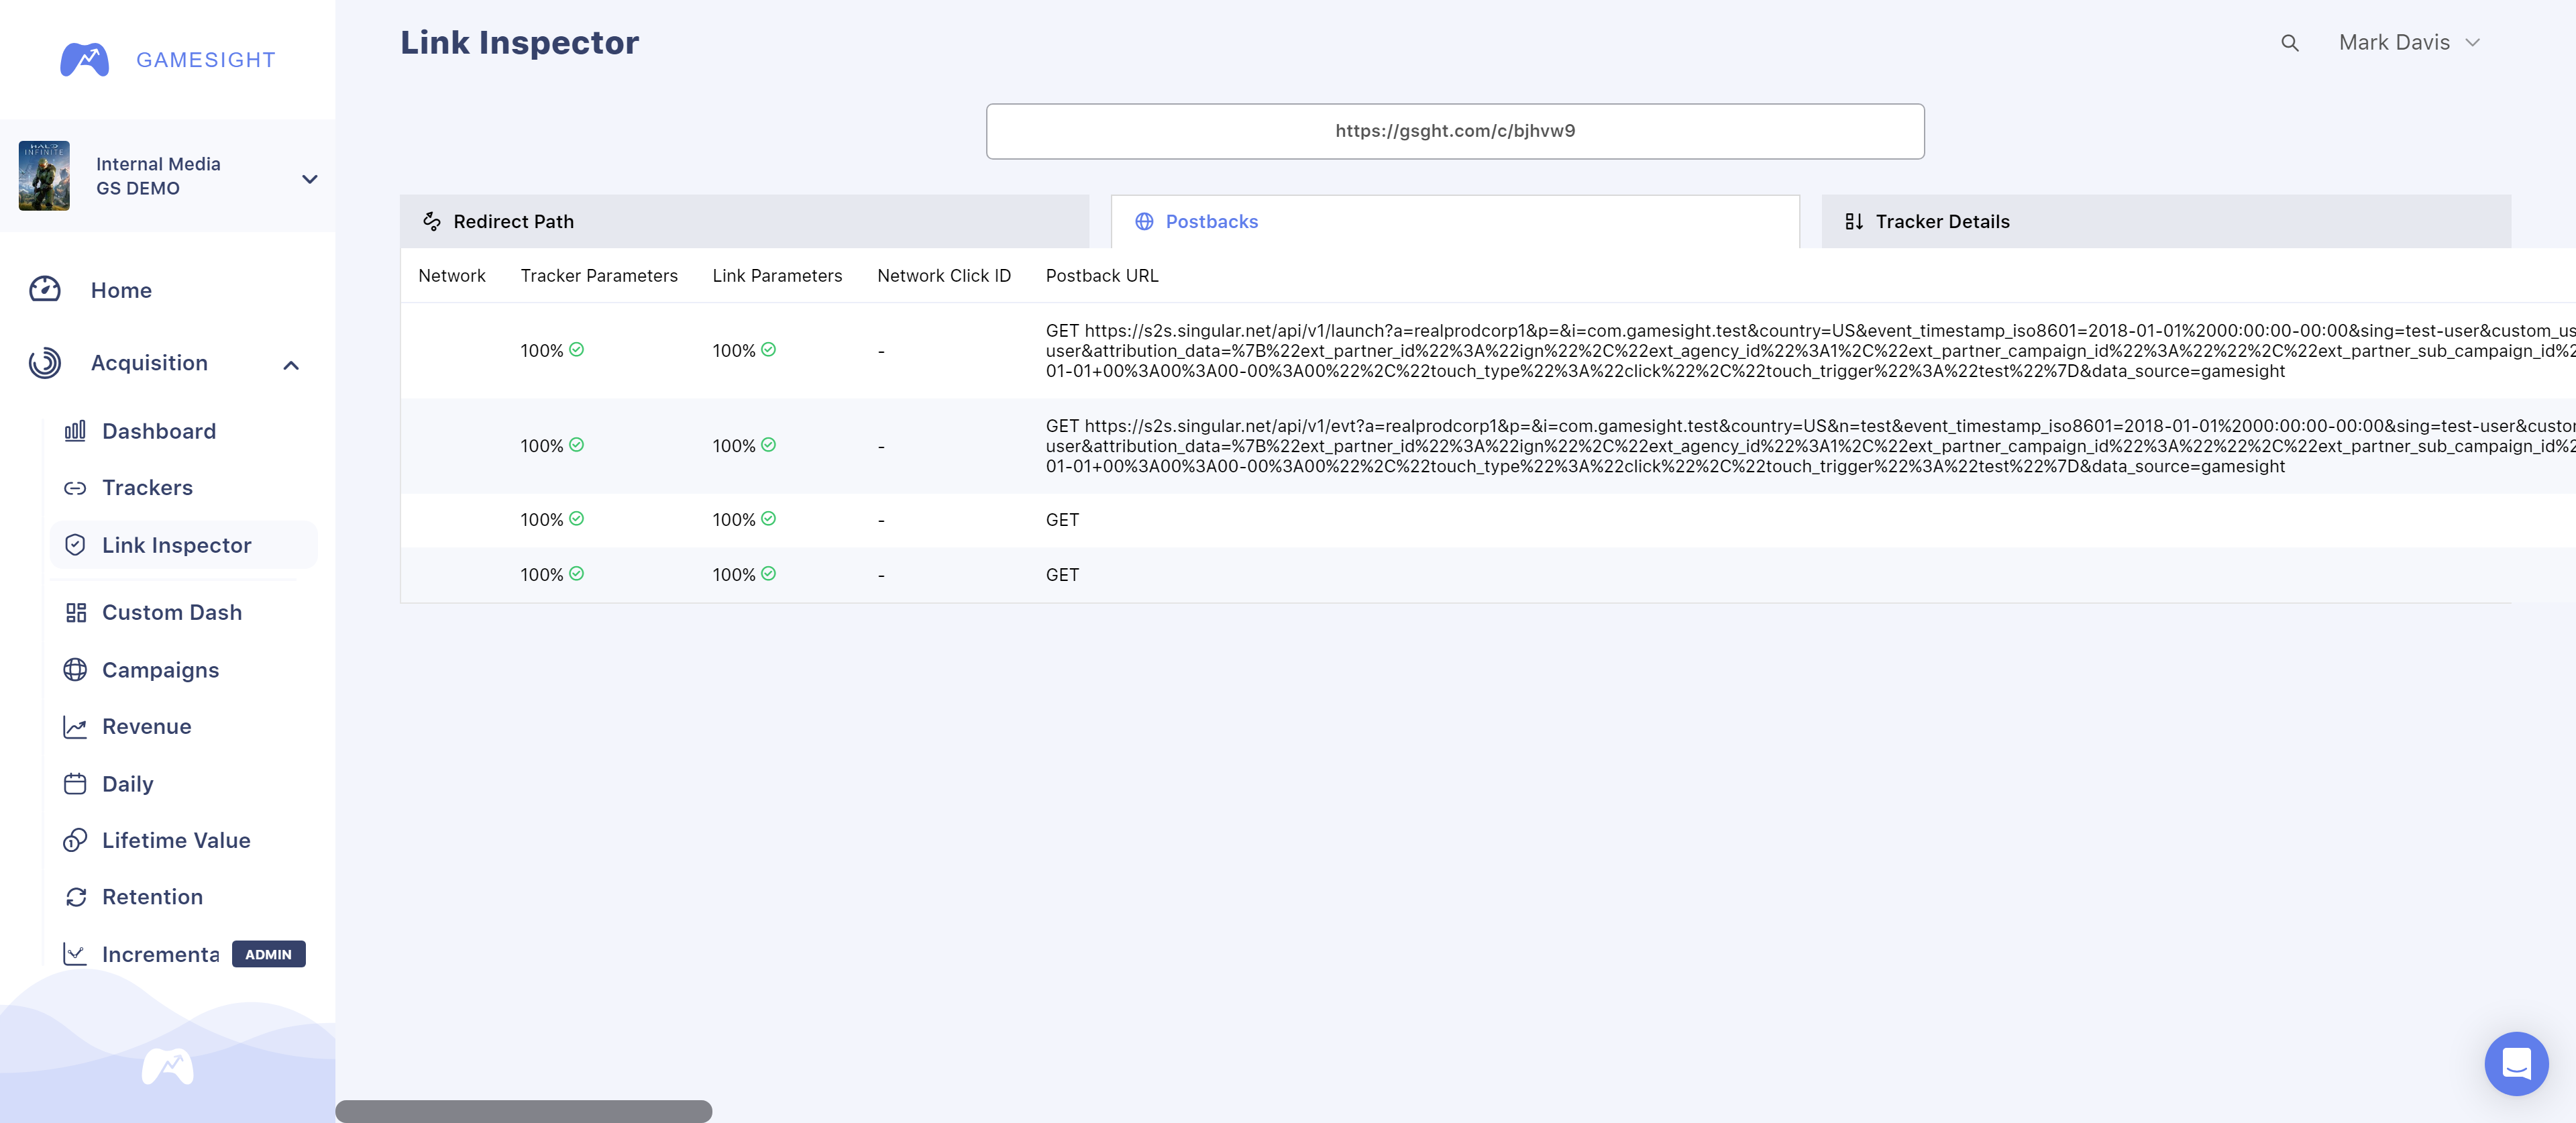
Task: Click the Acquisition spiral icon
Action: (x=45, y=363)
